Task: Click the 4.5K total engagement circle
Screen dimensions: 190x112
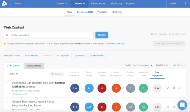Action: (157, 107)
